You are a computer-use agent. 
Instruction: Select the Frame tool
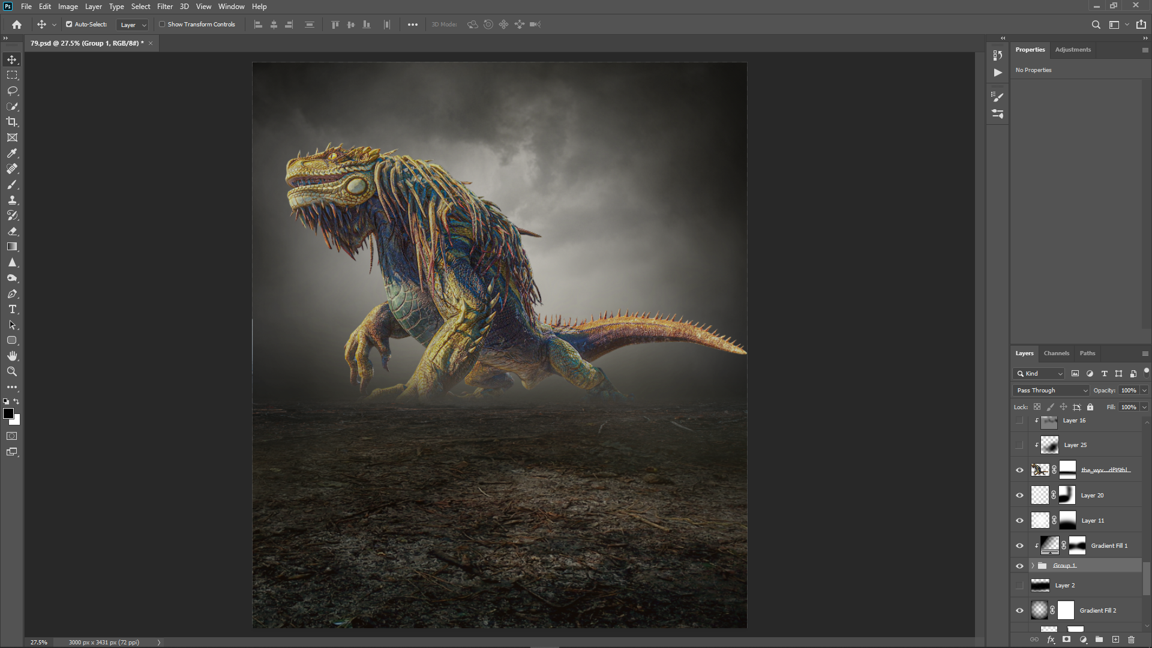12,137
